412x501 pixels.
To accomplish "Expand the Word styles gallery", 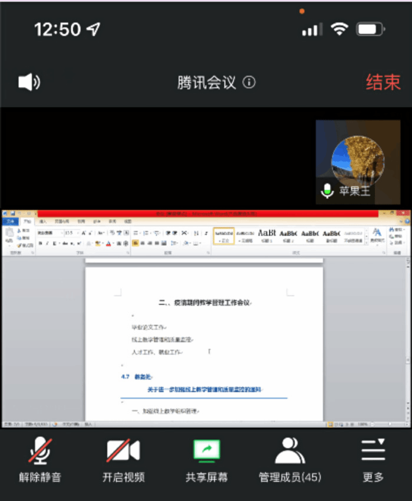I will (367, 243).
